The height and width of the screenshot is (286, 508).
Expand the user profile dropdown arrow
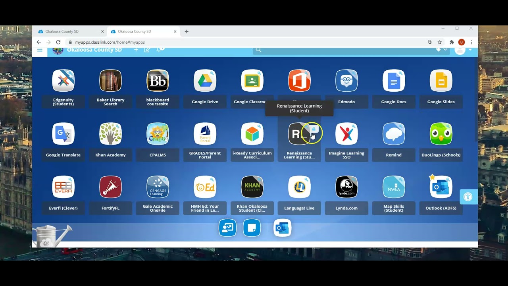point(470,50)
